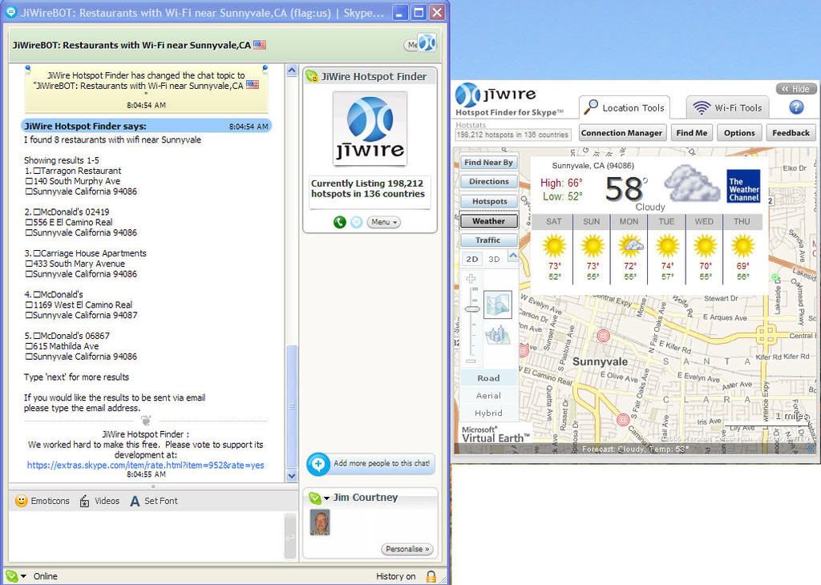Click the 'Sunnyvale, CA (94086)' weather heading
Screen dimensions: 821x585
(592, 165)
